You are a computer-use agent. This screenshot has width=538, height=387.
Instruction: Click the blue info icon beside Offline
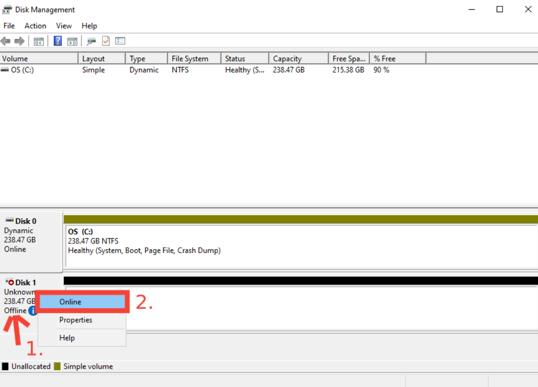point(33,311)
